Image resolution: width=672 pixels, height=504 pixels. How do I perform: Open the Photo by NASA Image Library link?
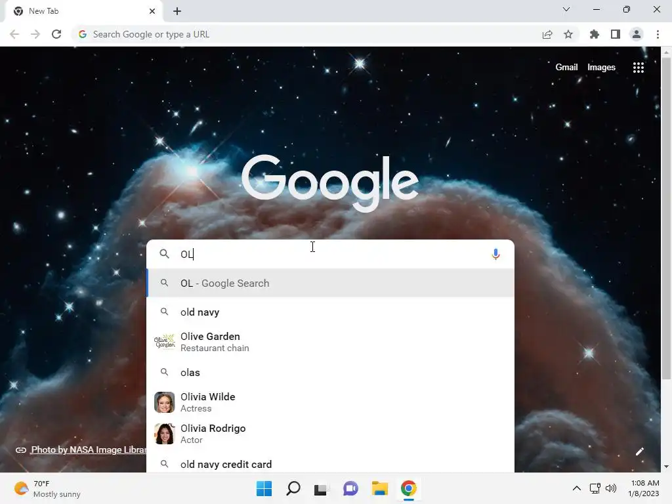[x=89, y=450]
